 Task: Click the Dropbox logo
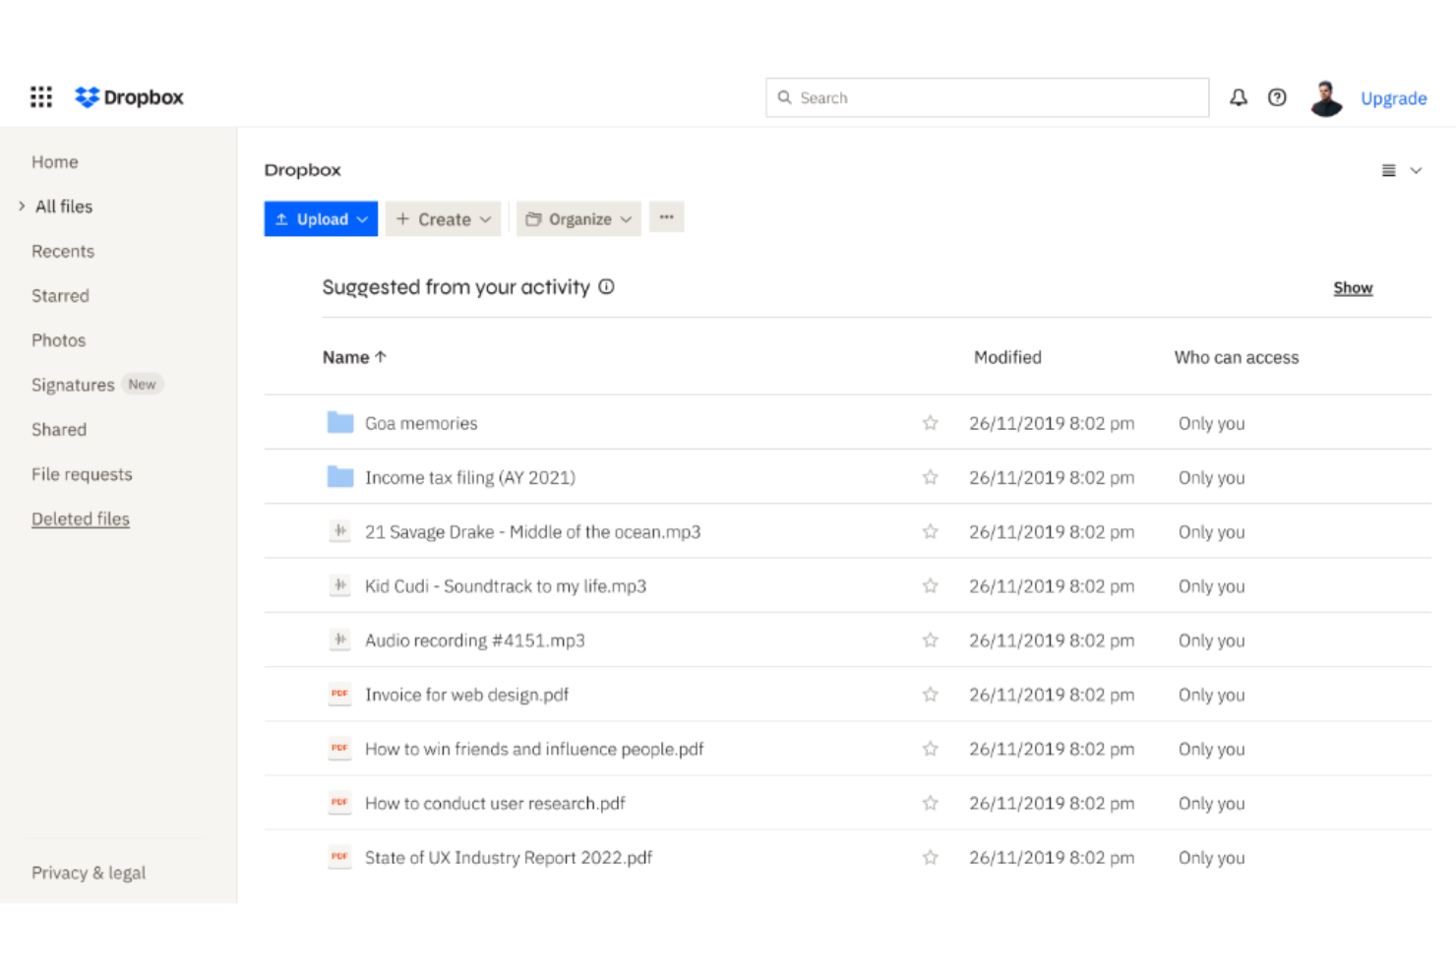[x=128, y=96]
